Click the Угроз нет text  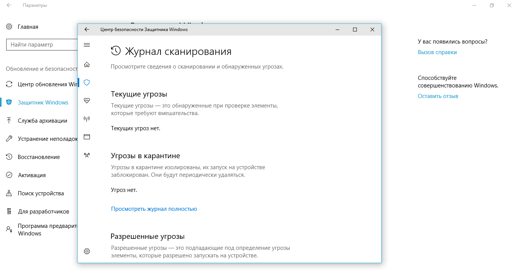coord(124,190)
